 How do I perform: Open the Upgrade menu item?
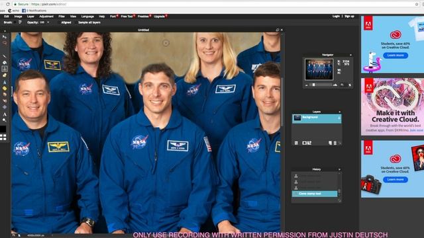(160, 17)
